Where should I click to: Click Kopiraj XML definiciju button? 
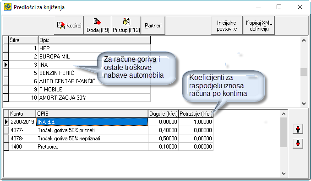[x=259, y=26]
